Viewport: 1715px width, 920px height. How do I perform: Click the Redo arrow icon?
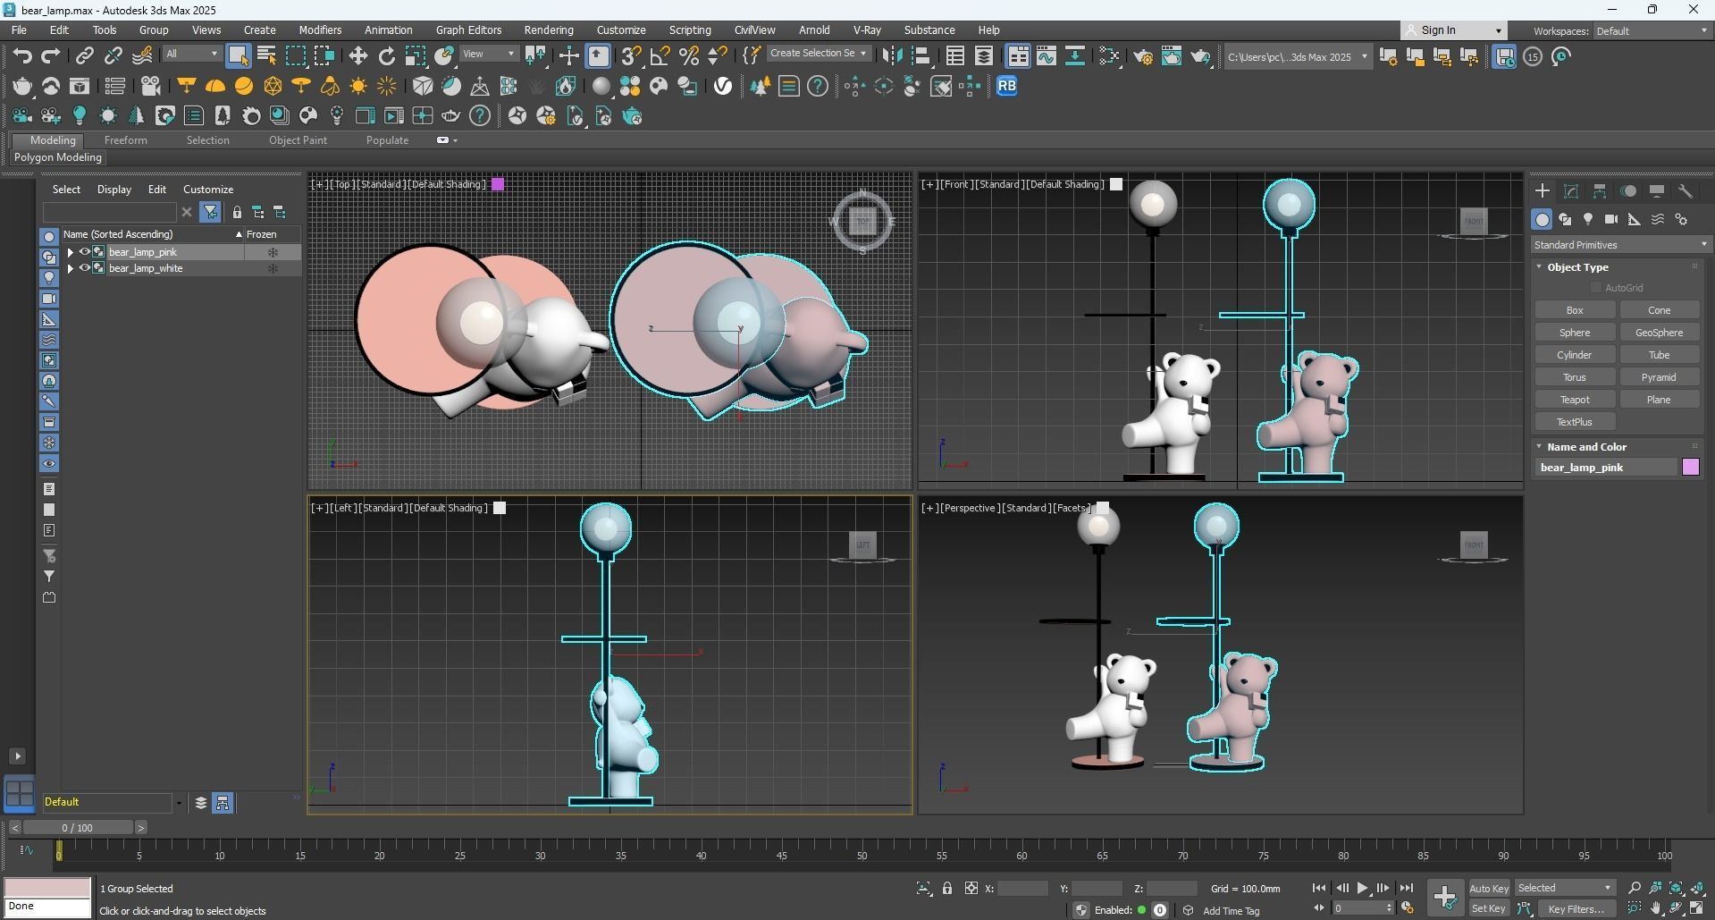[51, 56]
